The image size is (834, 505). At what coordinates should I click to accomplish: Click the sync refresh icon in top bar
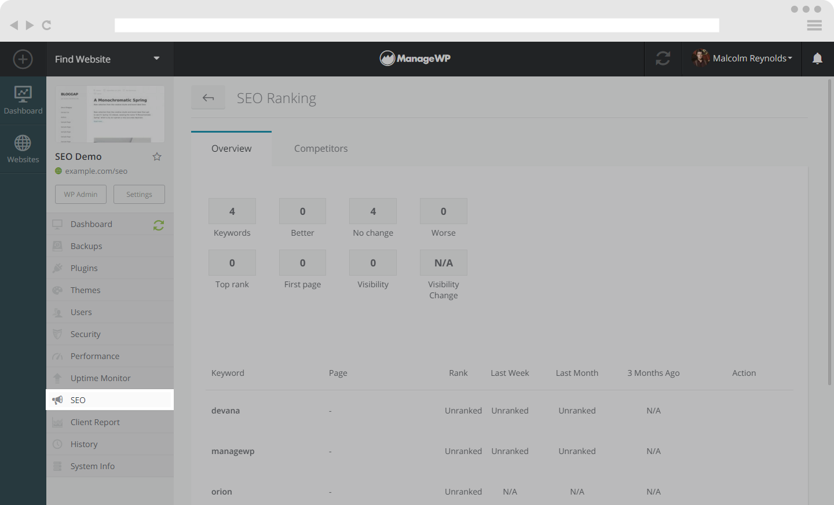[663, 58]
